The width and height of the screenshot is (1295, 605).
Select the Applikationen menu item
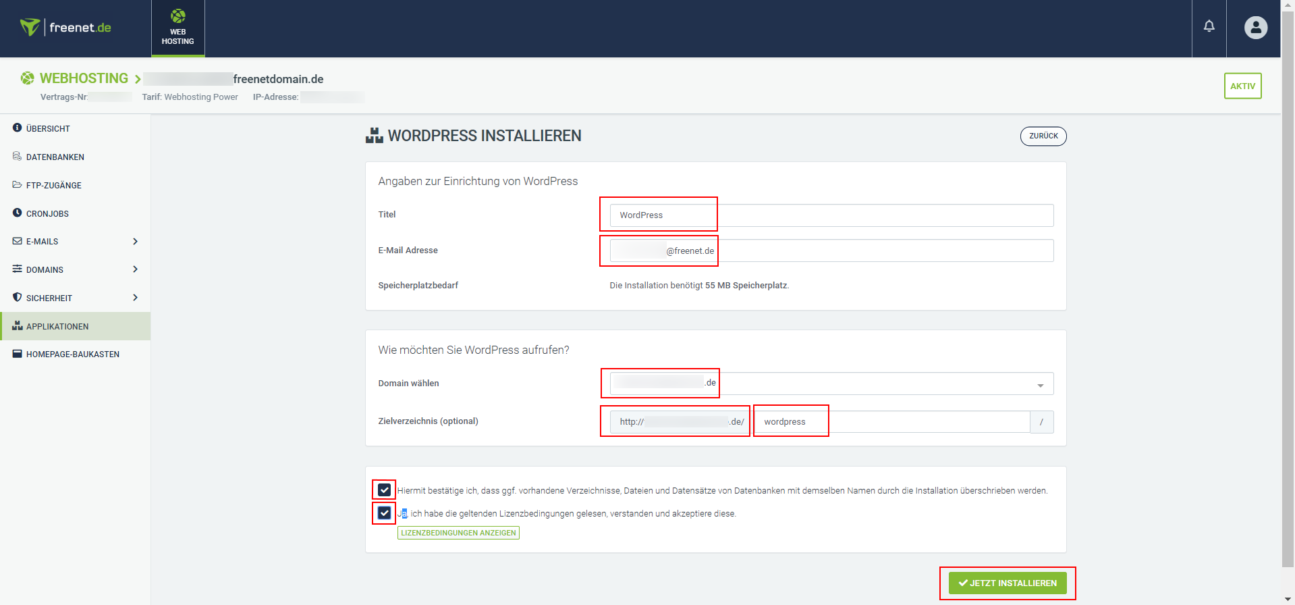pyautogui.click(x=75, y=326)
